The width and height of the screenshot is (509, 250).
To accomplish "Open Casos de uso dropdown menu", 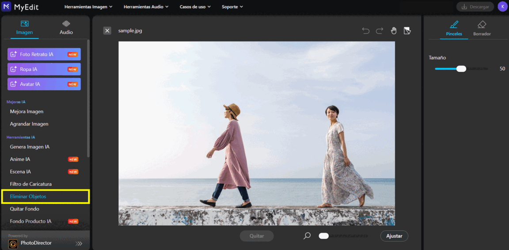I will coord(195,7).
